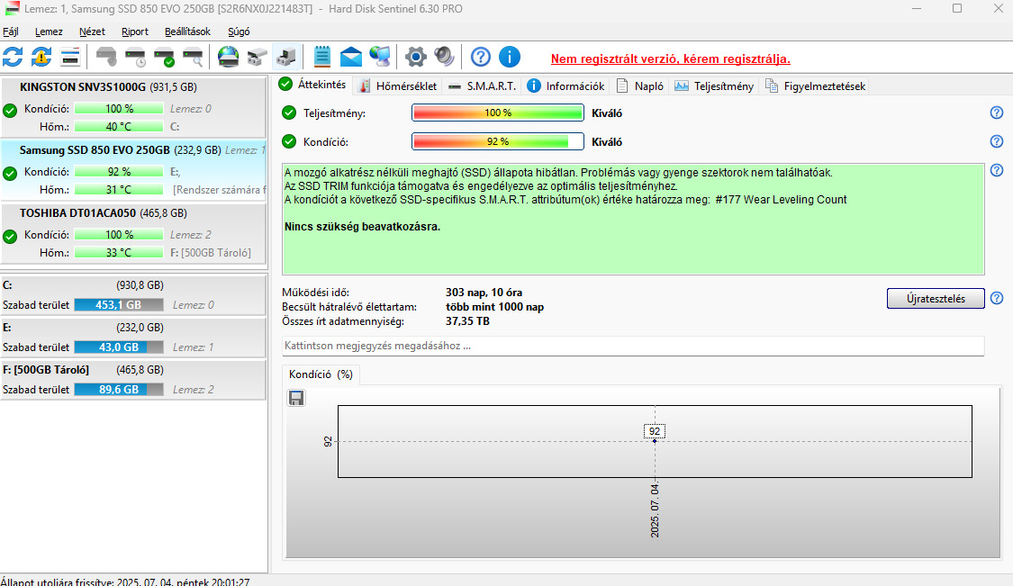This screenshot has width=1013, height=586.
Task: Open the Nézet menu
Action: (92, 32)
